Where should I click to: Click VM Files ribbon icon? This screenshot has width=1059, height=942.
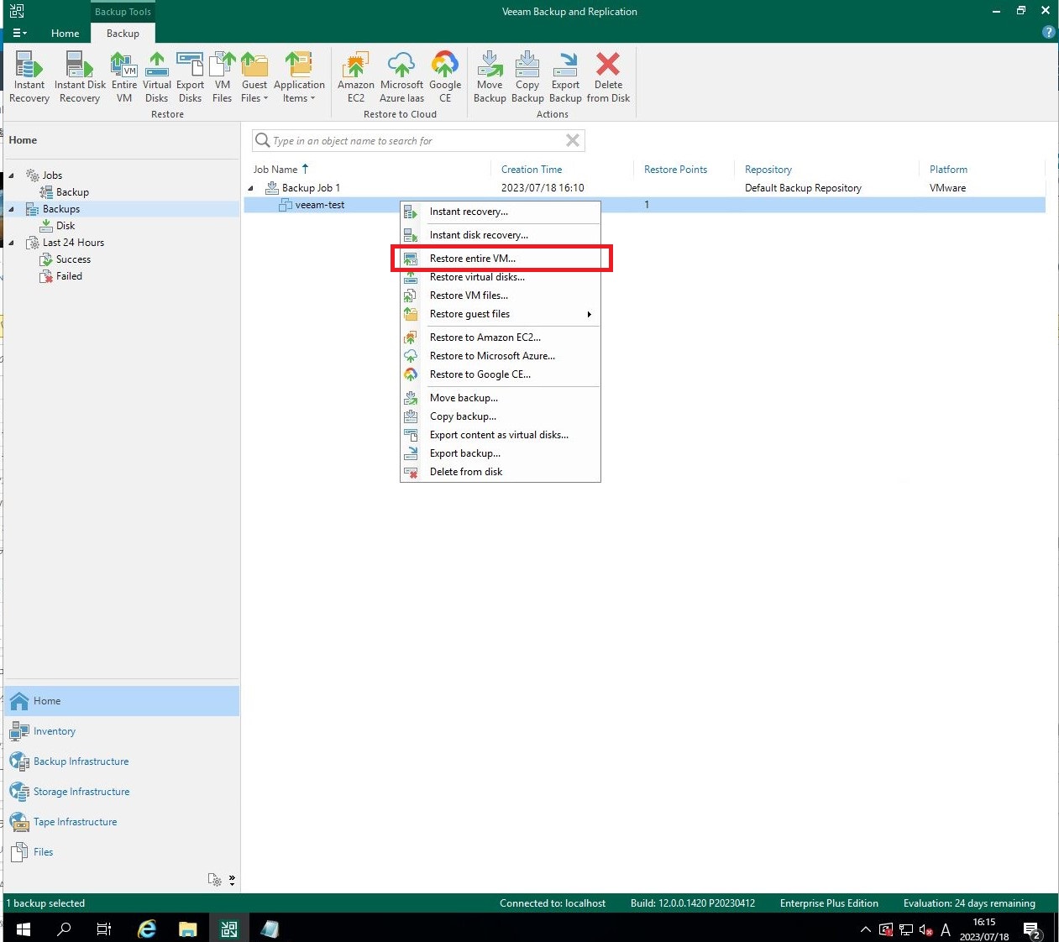(x=223, y=76)
